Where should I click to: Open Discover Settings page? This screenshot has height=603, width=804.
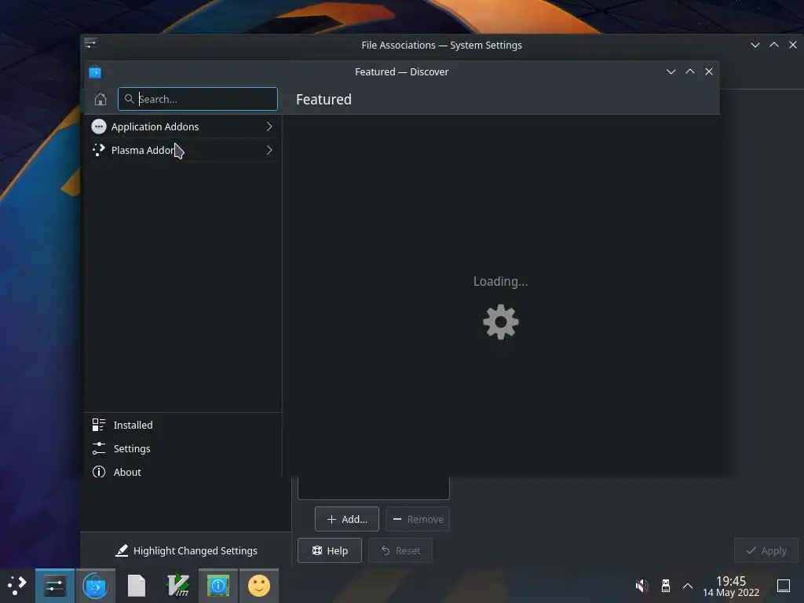(x=182, y=448)
